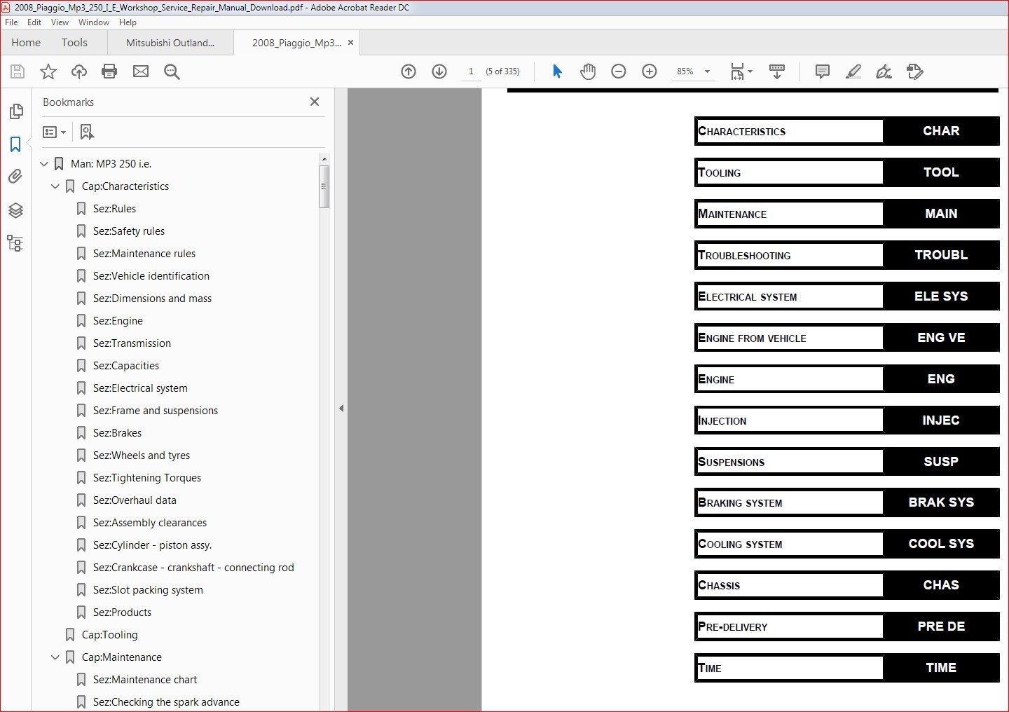Open the Page Thumbnails side panel
This screenshot has width=1009, height=712.
[x=15, y=111]
